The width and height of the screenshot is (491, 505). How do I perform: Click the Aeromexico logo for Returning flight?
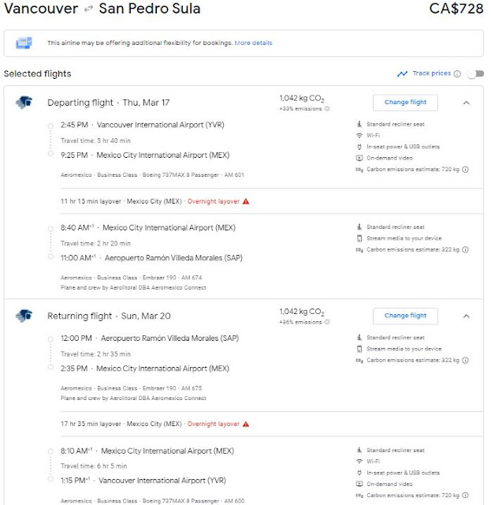tap(24, 316)
